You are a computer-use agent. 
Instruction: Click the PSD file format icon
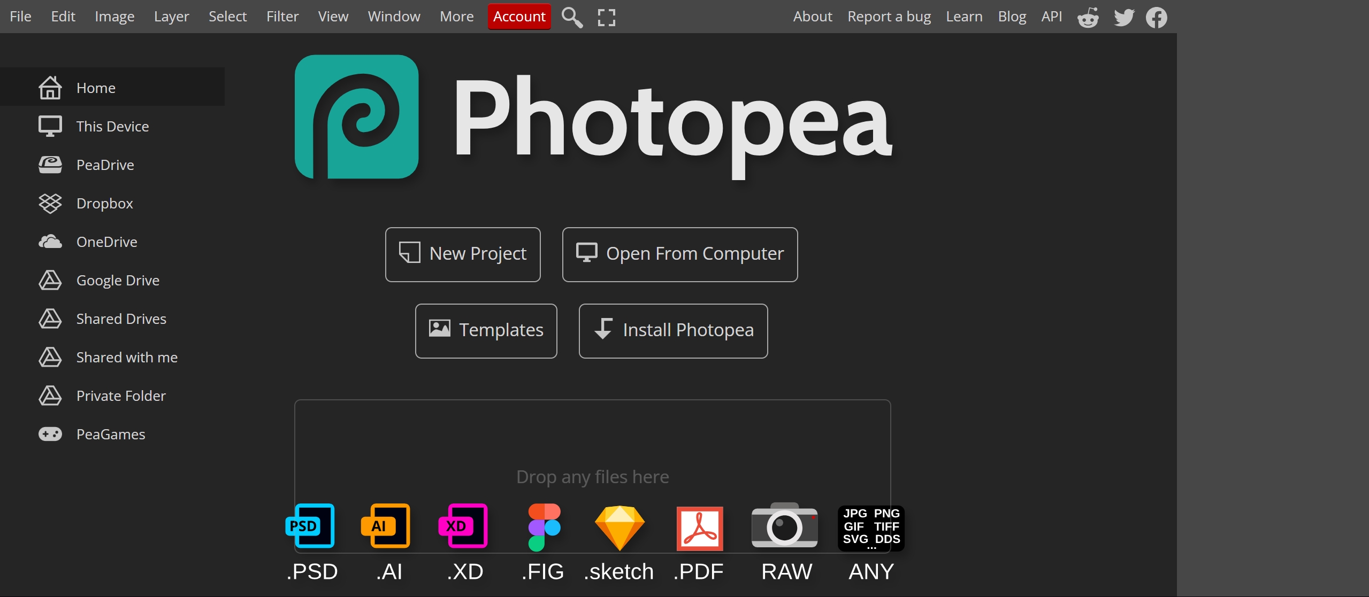310,526
